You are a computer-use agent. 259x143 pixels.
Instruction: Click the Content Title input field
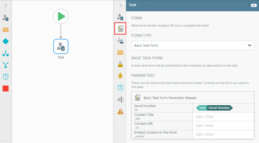223,117
